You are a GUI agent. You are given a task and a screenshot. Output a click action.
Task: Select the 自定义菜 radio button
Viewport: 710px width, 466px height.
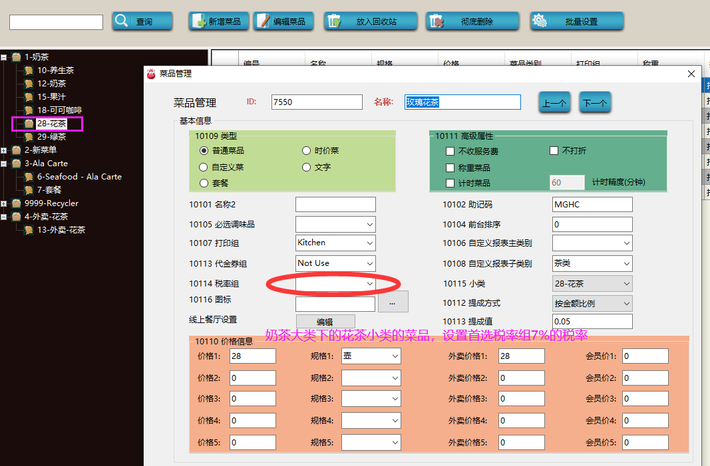click(204, 168)
